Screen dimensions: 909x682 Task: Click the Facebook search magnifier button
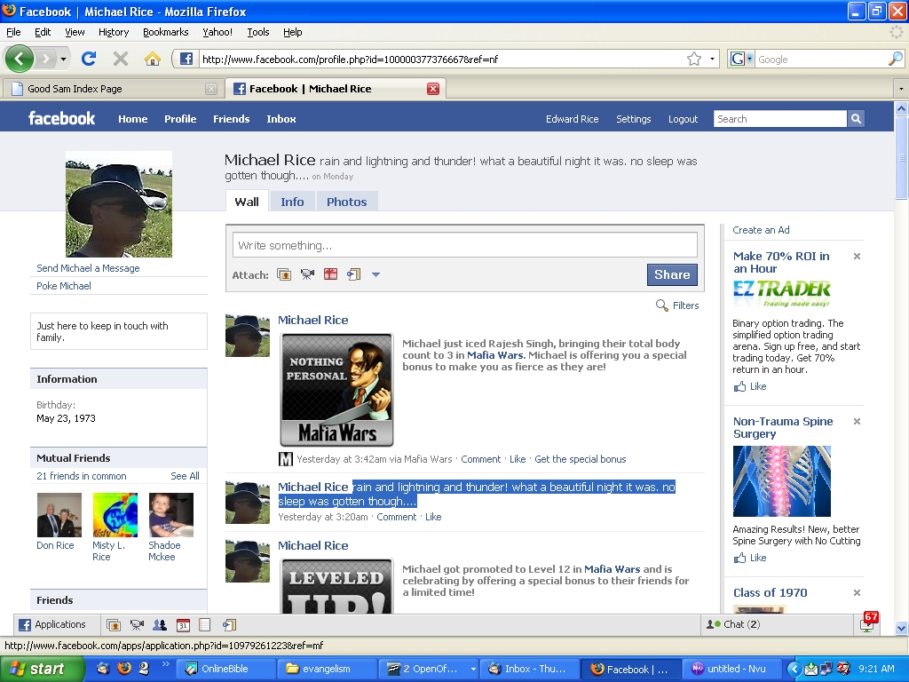pyautogui.click(x=856, y=119)
